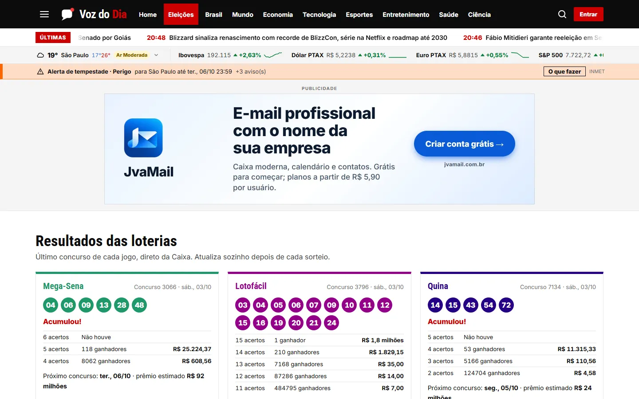The width and height of the screenshot is (639, 399).
Task: Open the search magnifier icon
Action: 562,14
